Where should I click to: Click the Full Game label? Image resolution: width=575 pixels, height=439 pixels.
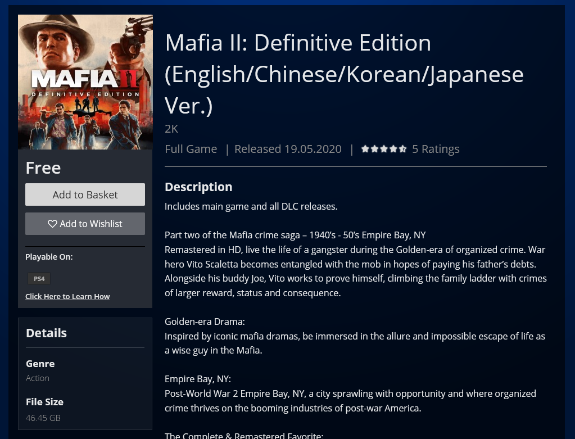(191, 149)
